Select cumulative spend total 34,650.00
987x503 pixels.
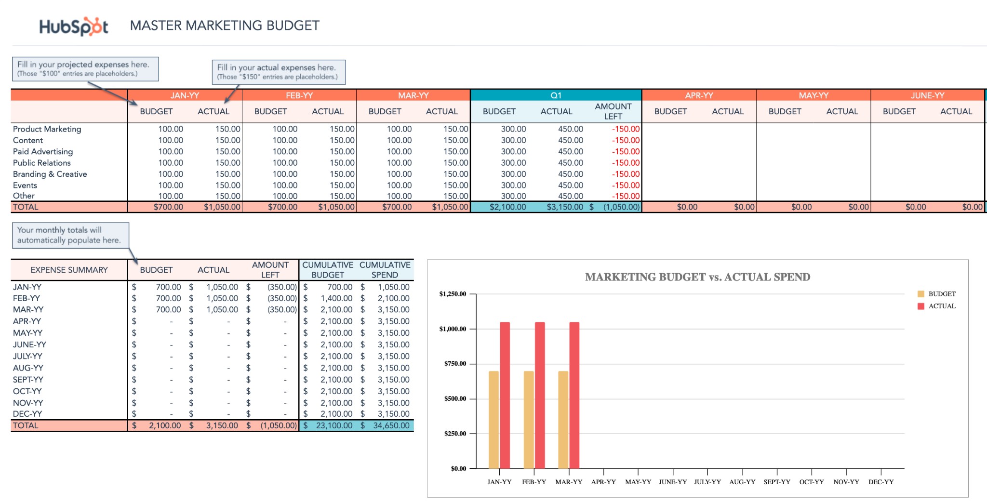click(385, 425)
